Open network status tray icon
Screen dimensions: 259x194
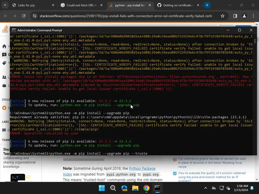tap(222, 188)
